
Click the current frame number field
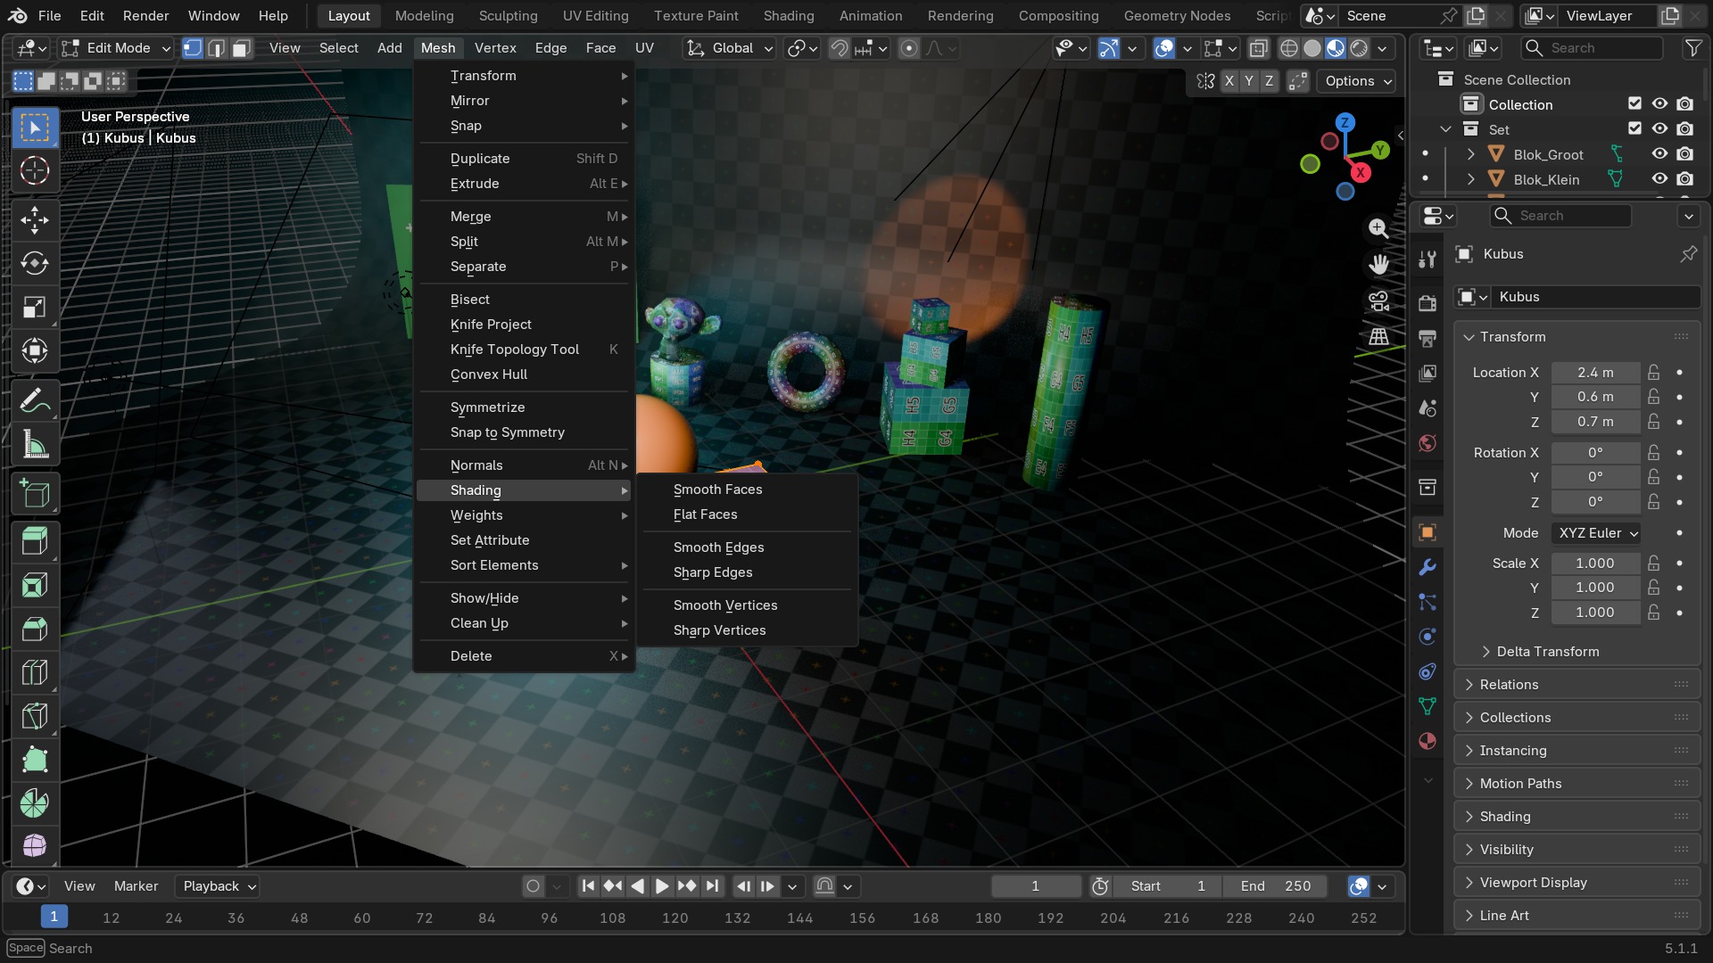[1036, 886]
